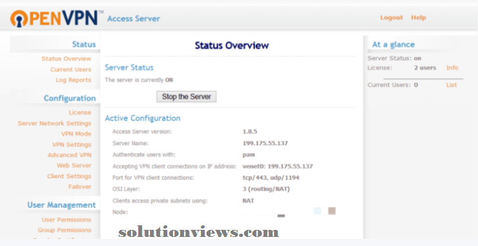Open Client Settings
The height and width of the screenshot is (246, 478).
69,176
